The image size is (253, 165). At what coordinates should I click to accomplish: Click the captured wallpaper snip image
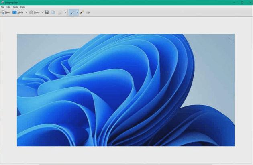coord(126,90)
